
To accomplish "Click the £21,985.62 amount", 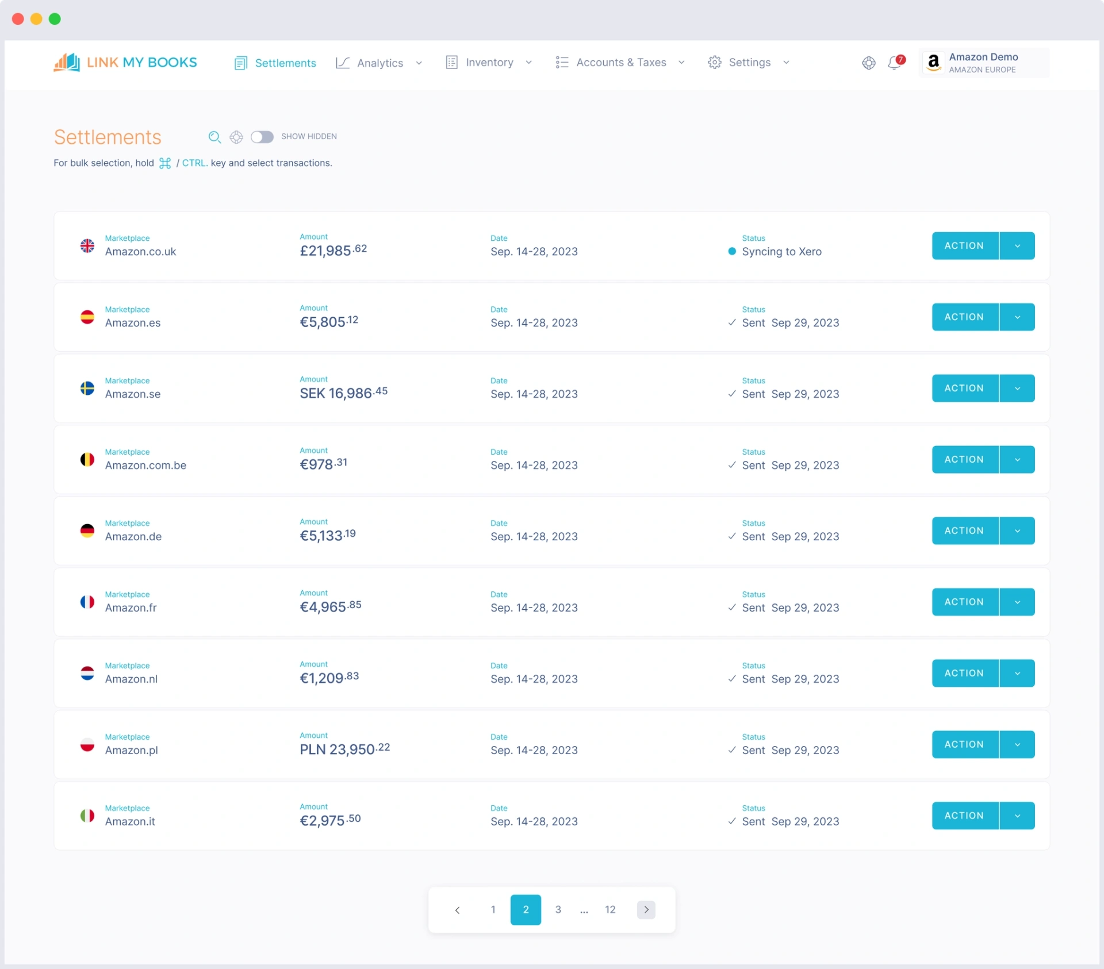I will point(333,251).
